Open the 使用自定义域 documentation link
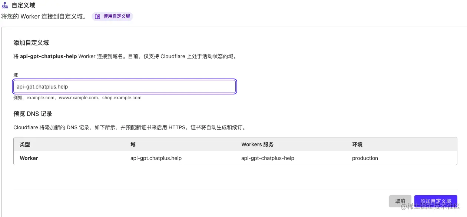 [112, 16]
